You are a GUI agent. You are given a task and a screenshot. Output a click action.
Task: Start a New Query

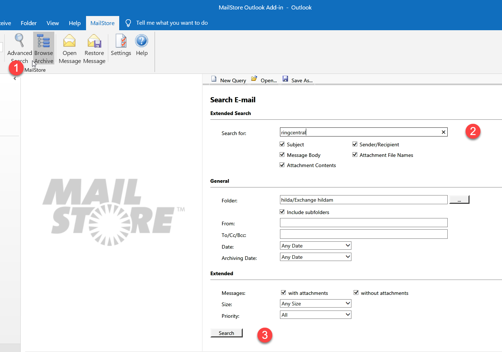pyautogui.click(x=229, y=80)
